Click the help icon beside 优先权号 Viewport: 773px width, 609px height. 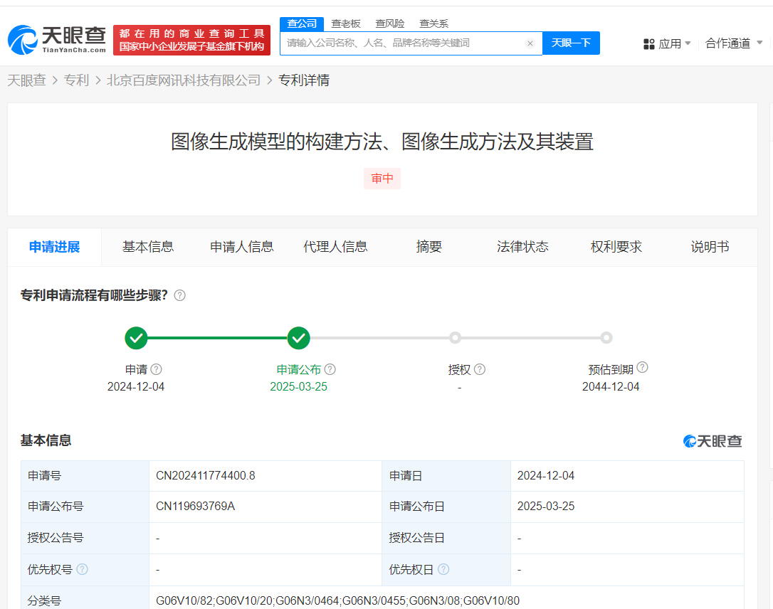coord(83,569)
